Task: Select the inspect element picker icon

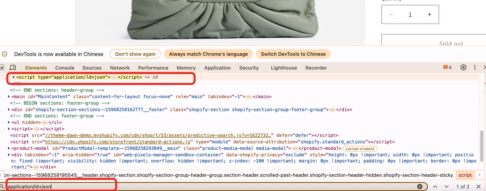Action: 2,68
